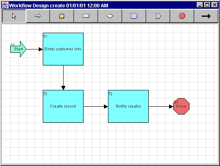The width and height of the screenshot is (220, 166).
Task: Choose the green Start arrow tool
Action: 38,16
